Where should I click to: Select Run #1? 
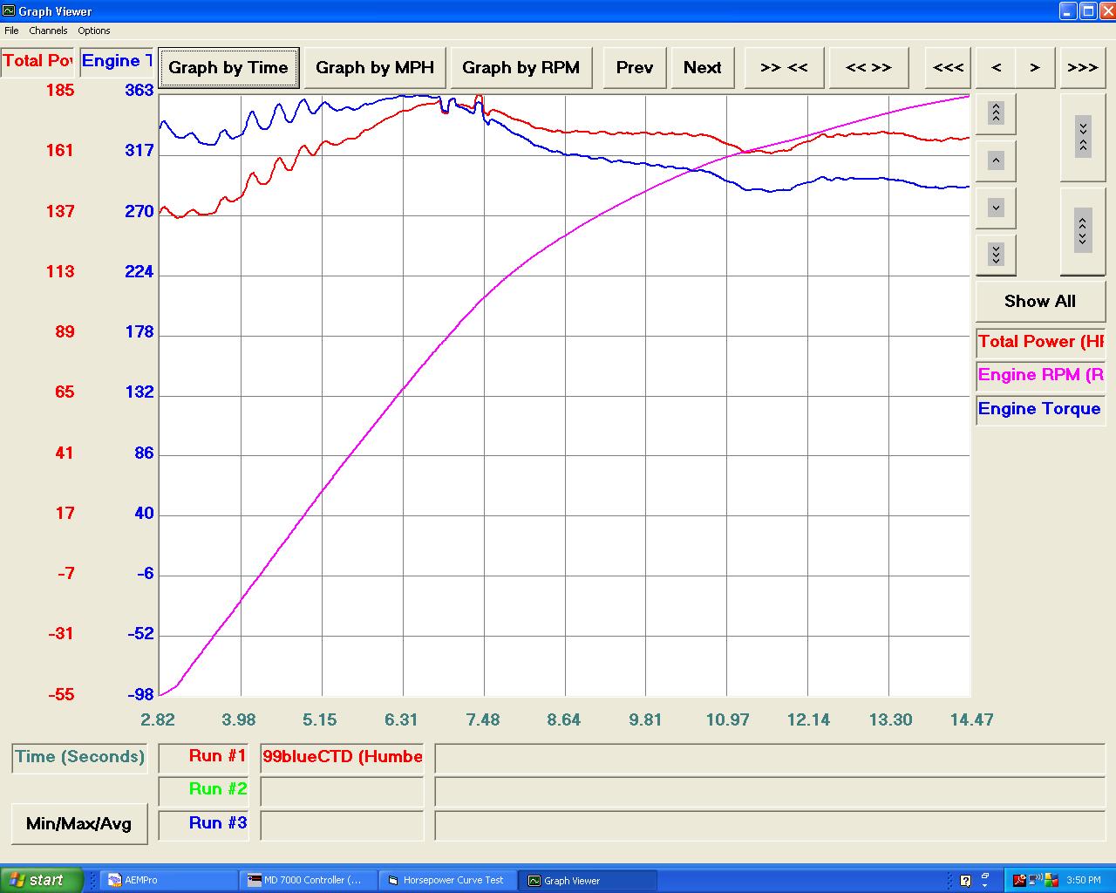pos(204,757)
